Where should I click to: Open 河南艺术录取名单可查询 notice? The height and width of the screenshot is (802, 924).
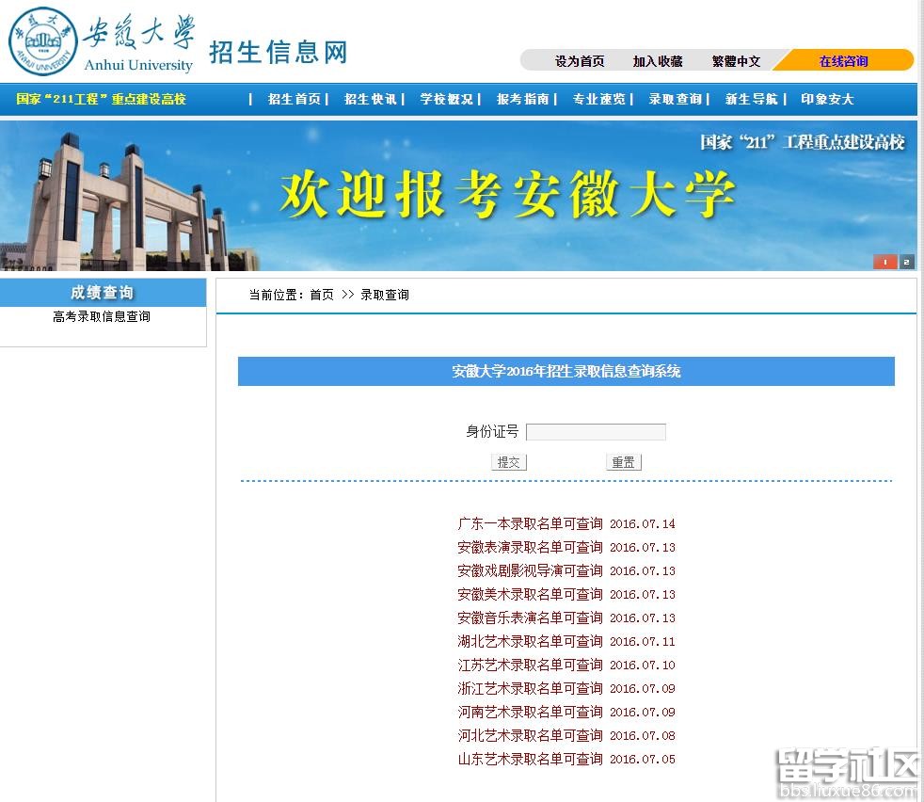pos(530,713)
